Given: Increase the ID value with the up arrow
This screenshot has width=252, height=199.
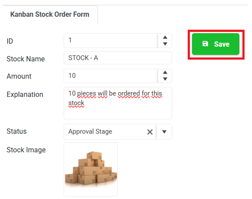Looking at the screenshot, I should 165,38.
